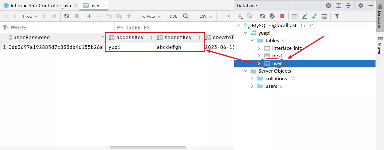Open the new data source plus dropdown
The height and width of the screenshot is (150, 384).
[x=241, y=16]
